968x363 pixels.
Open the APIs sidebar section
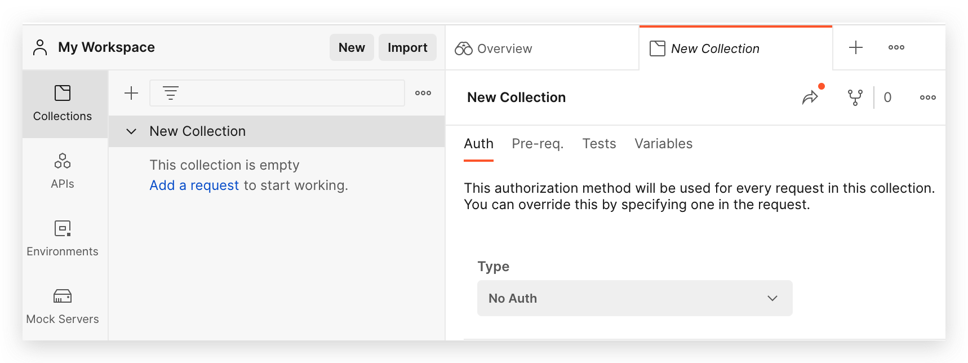[62, 171]
